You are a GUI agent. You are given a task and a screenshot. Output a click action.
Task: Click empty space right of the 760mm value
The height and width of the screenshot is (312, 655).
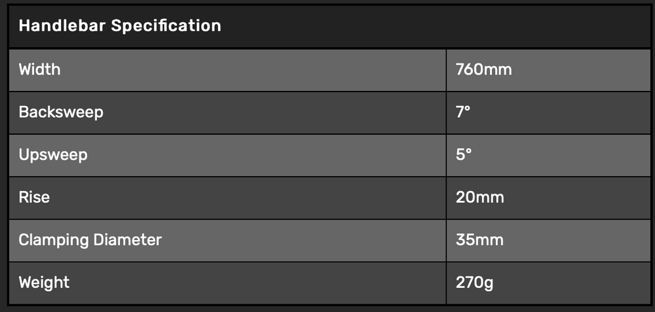pyautogui.click(x=583, y=69)
